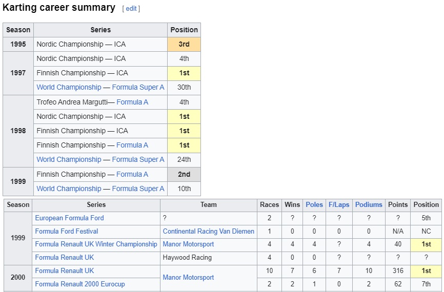Open Formula Renault UK Winter Championship link
Viewport: 444px width, 292px height.
point(96,244)
